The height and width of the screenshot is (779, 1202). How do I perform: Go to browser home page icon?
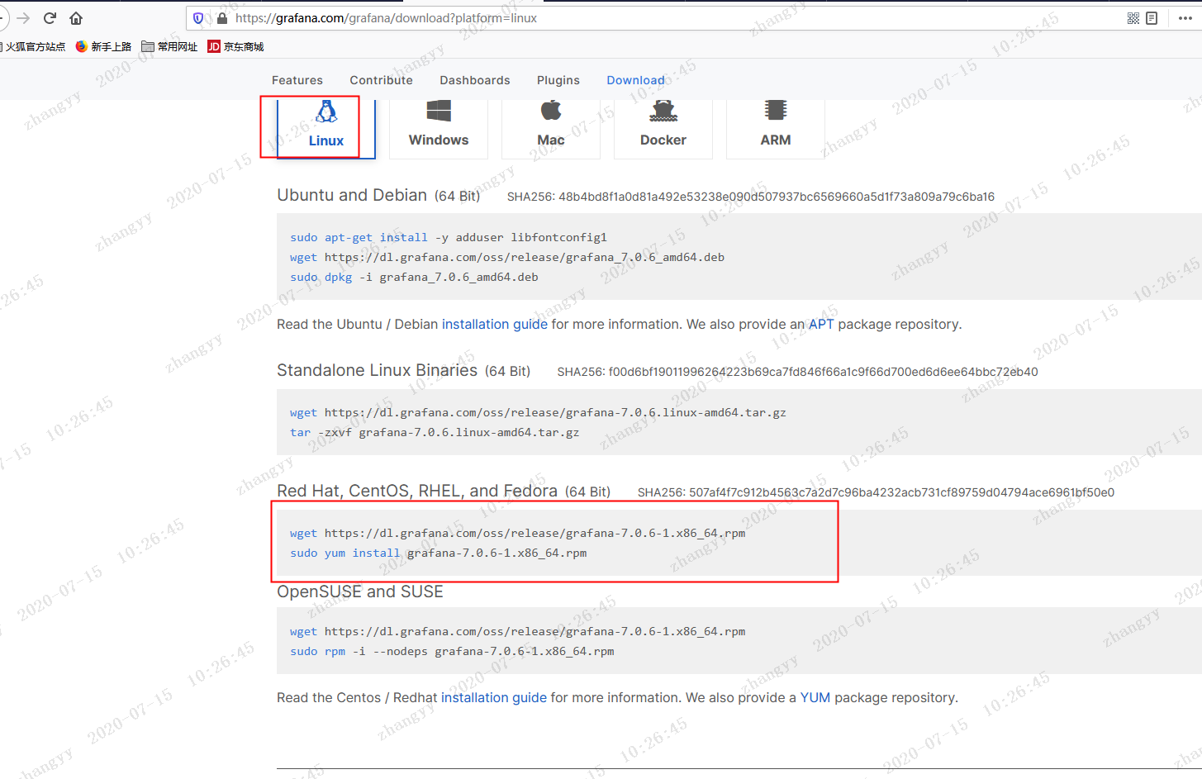point(76,18)
